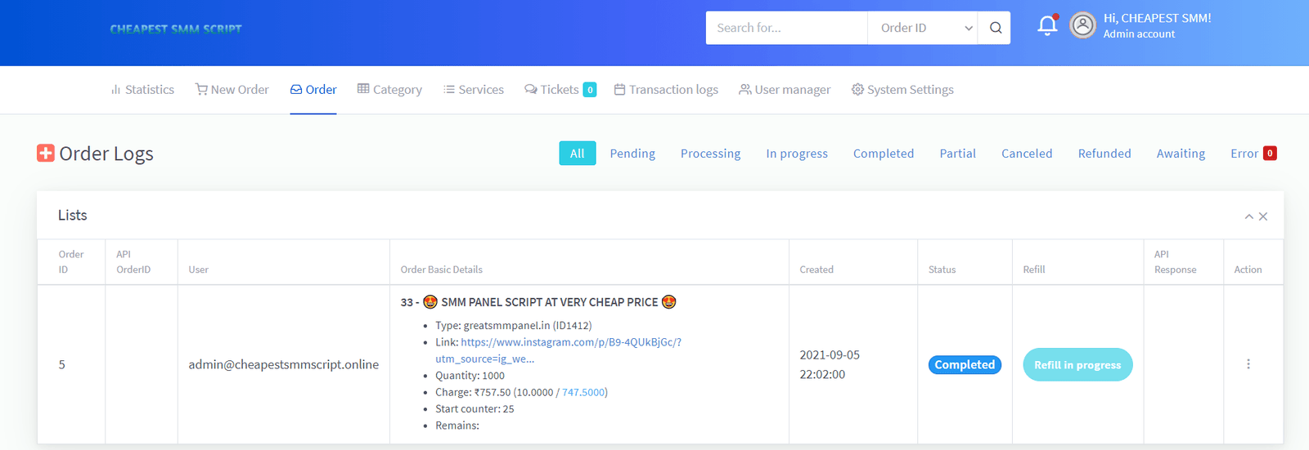Open the Statistics menu item
This screenshot has height=450, width=1309.
pyautogui.click(x=142, y=90)
